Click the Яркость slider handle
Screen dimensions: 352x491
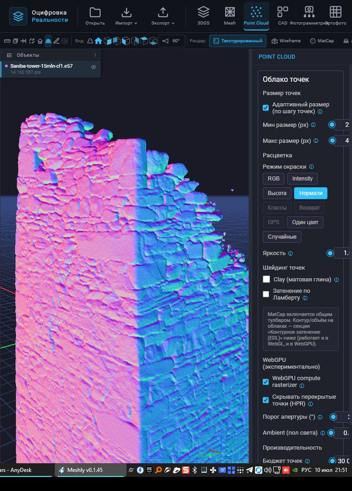330,253
